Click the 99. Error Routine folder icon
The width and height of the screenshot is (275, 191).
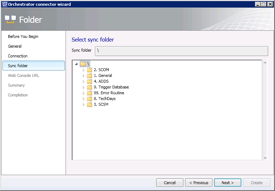(89, 93)
